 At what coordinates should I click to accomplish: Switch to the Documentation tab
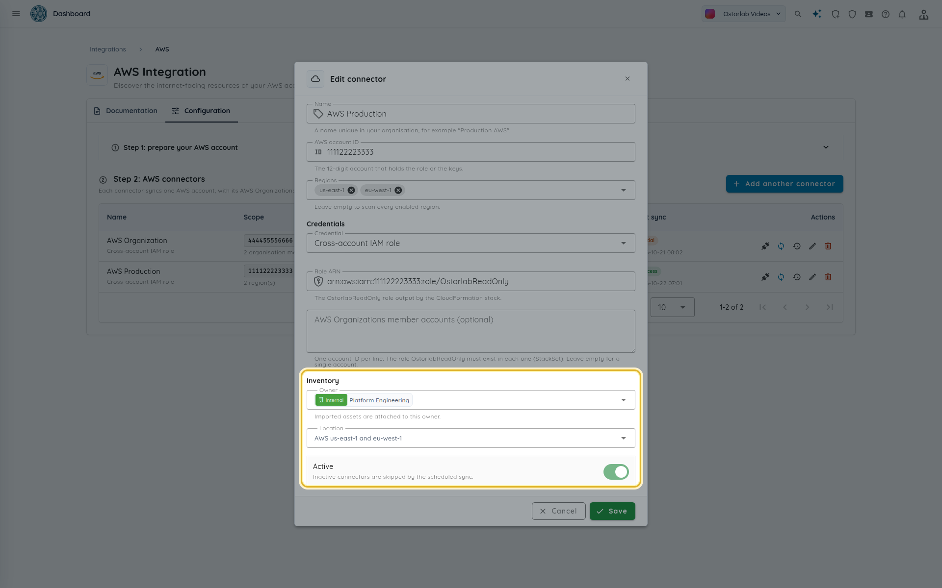pos(126,111)
